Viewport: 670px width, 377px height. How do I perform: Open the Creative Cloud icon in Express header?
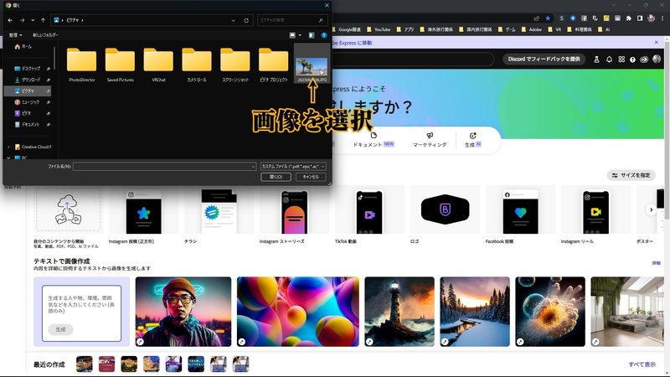(x=643, y=59)
